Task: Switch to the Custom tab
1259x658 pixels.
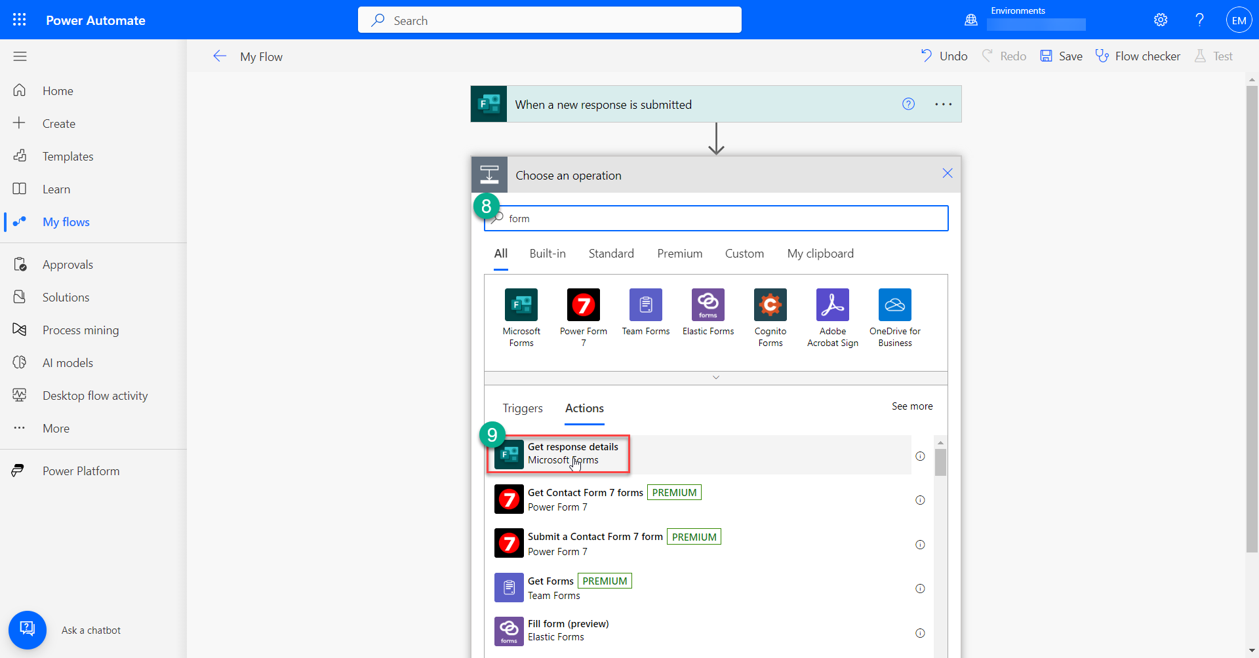Action: 744,254
